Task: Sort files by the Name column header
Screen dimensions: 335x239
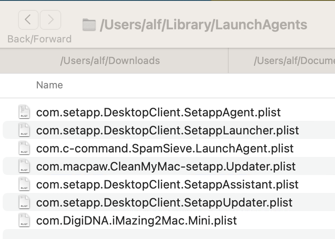Action: tap(50, 85)
